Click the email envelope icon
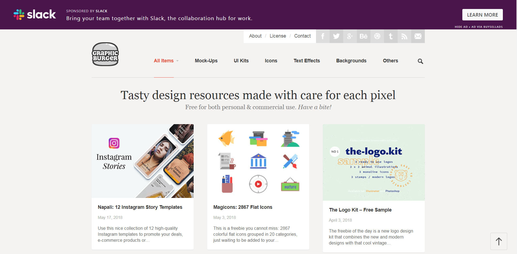Screen dimensions: 517x254 [x=418, y=36]
